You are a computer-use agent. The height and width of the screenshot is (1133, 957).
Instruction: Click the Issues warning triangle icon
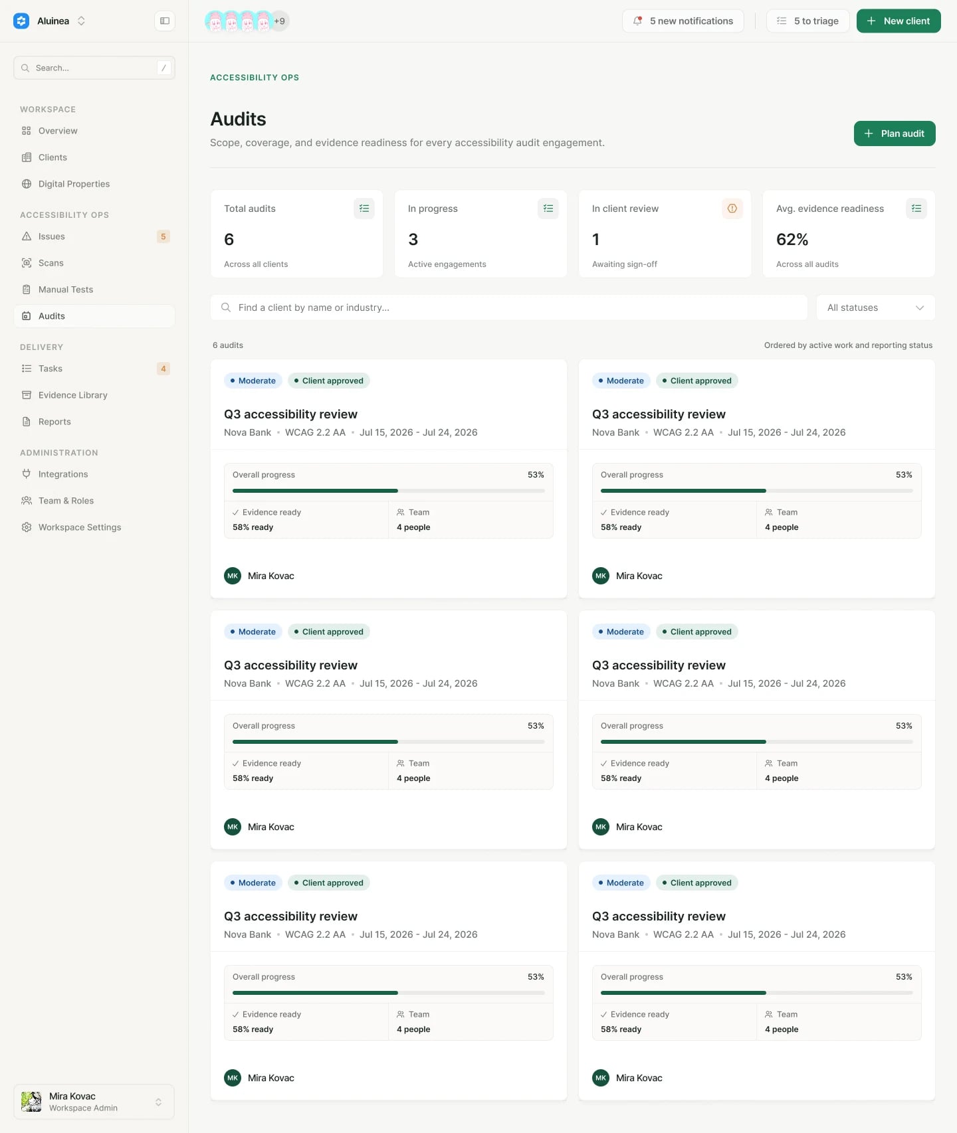pos(27,236)
